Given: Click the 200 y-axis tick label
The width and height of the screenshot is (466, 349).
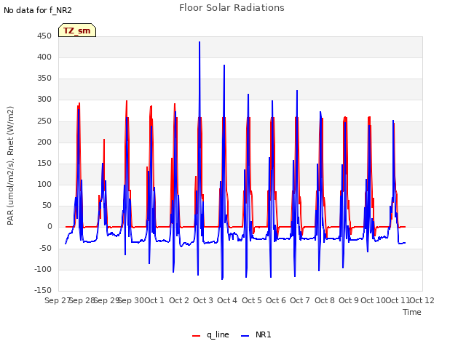Looking at the screenshot, I should click(x=44, y=143).
